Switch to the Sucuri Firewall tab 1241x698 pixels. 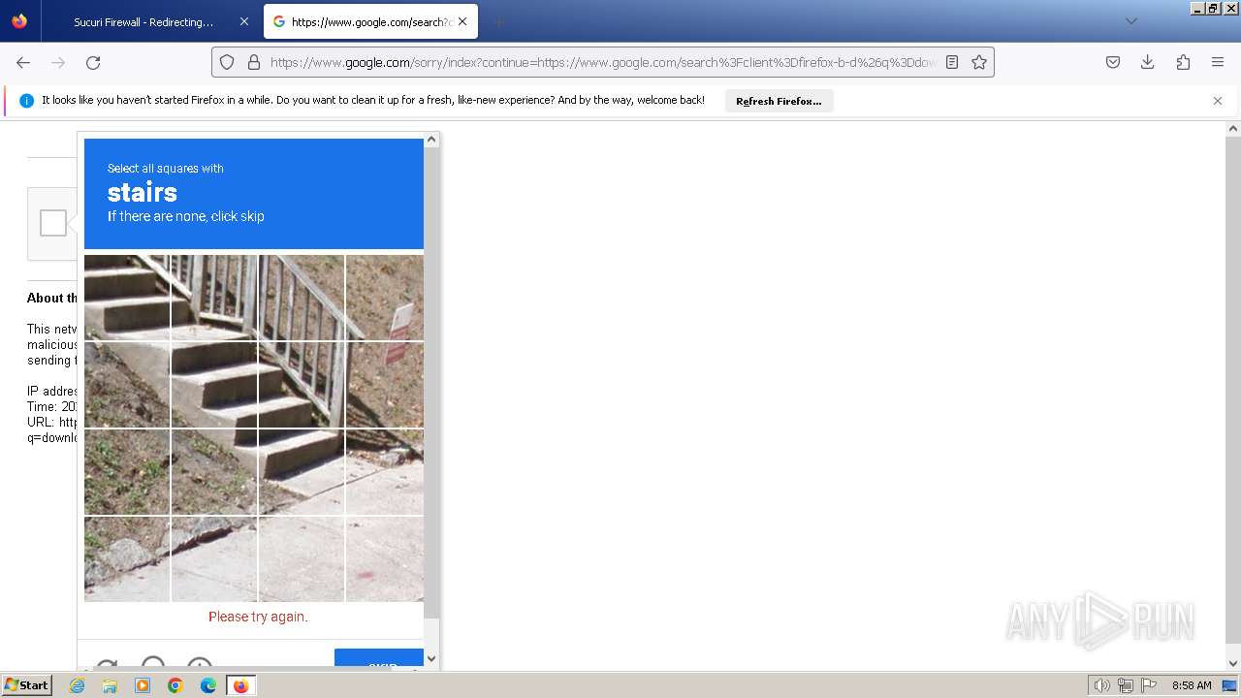[x=143, y=21]
